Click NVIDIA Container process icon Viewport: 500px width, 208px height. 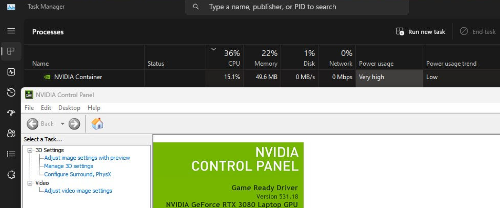click(x=47, y=77)
